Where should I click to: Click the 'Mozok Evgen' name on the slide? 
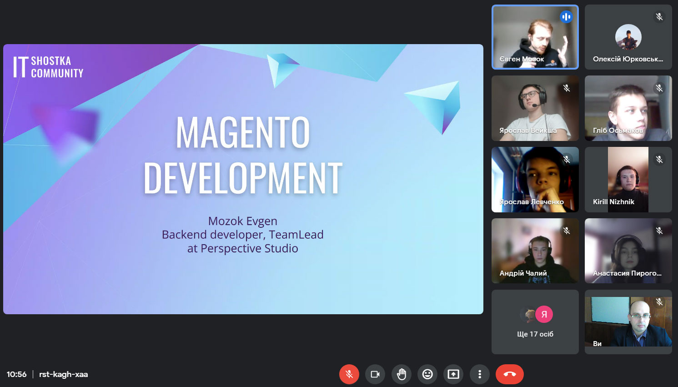[243, 221]
